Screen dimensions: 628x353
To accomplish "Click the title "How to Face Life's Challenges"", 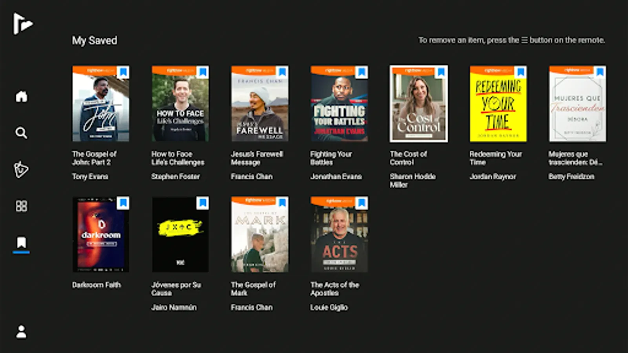I will coord(178,158).
